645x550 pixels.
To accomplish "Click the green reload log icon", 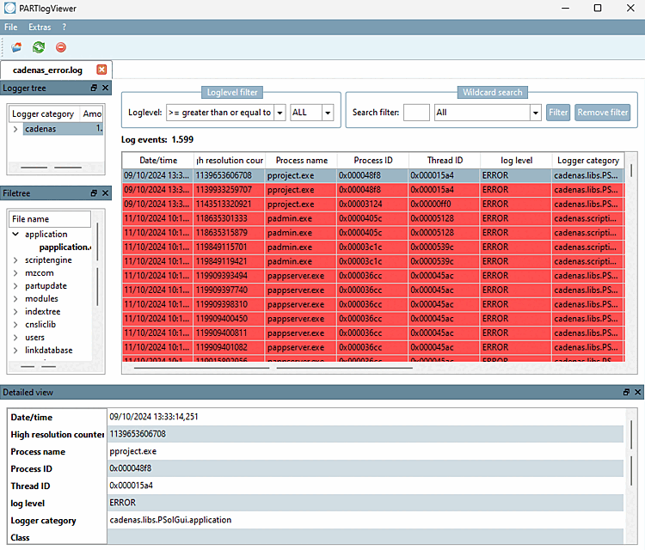I will coord(39,48).
